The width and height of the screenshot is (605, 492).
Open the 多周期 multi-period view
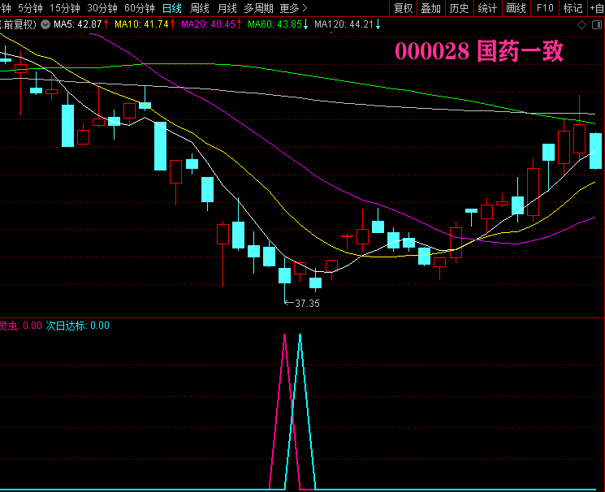(x=258, y=8)
